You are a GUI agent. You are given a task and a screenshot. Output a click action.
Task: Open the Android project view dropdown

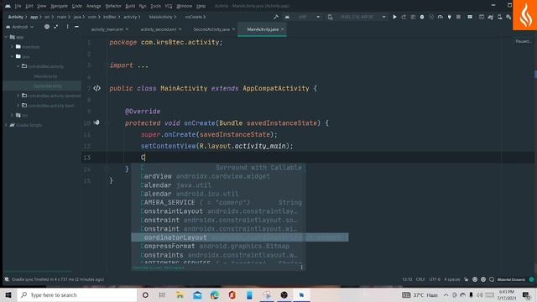click(20, 27)
